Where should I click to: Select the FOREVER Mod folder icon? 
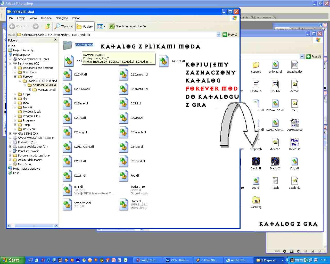68,45
